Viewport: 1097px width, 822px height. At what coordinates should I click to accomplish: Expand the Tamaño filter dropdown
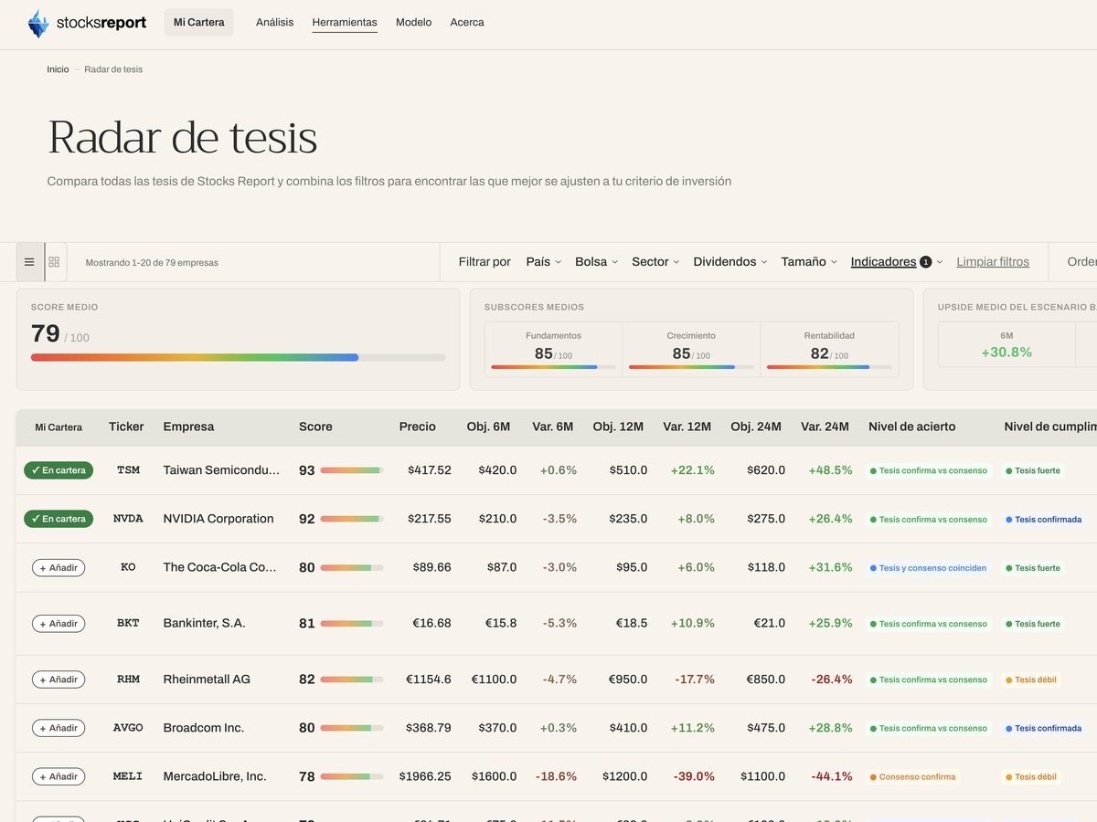(809, 262)
